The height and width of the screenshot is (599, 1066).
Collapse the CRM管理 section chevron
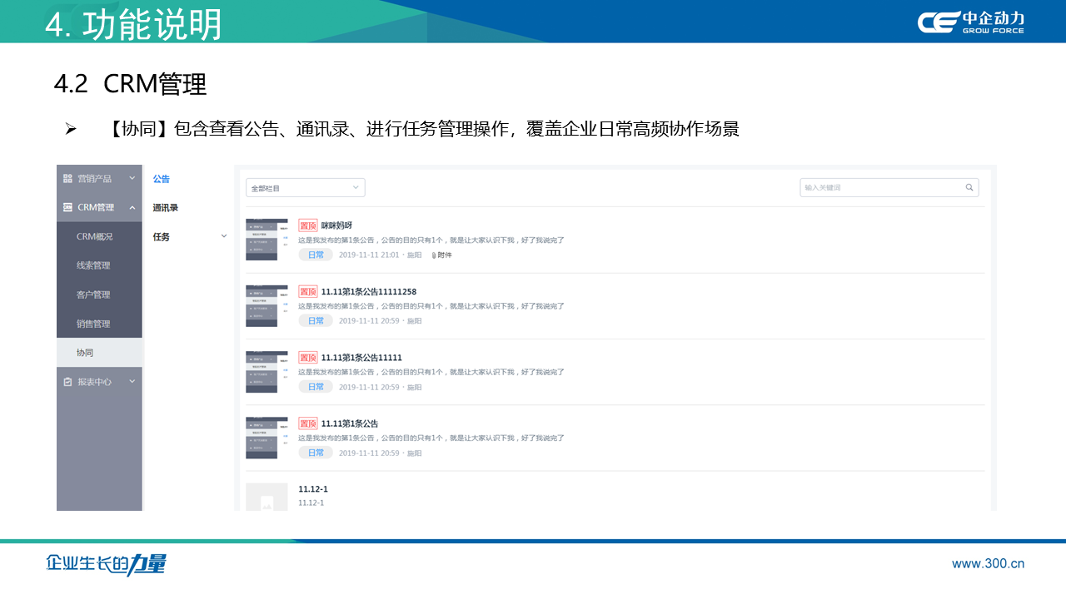pyautogui.click(x=132, y=207)
